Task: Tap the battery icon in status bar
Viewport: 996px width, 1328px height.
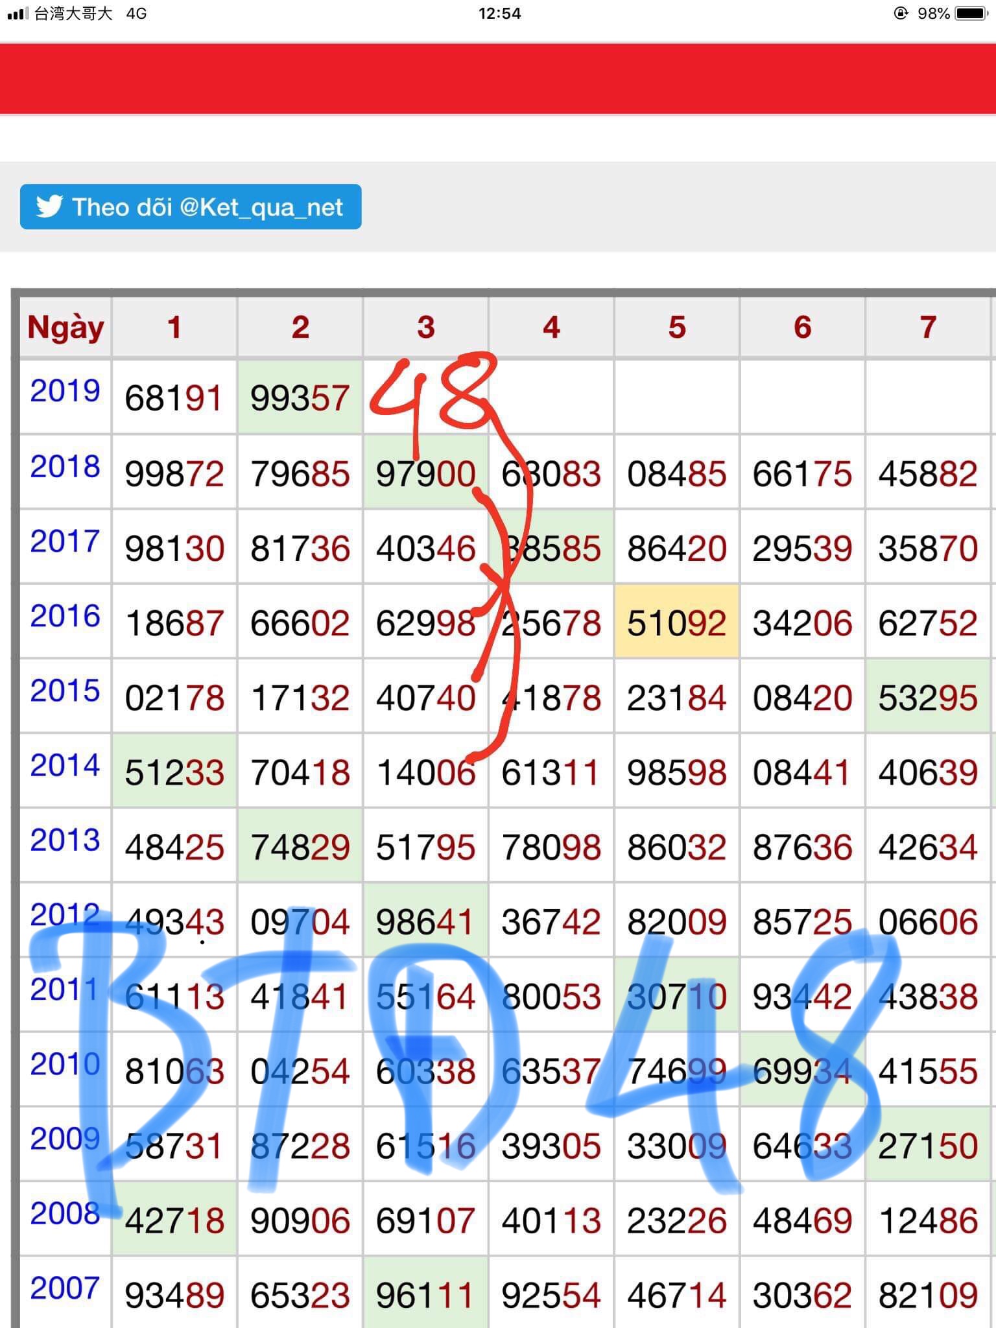Action: [971, 14]
